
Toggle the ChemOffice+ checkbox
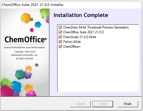click(x=60, y=47)
